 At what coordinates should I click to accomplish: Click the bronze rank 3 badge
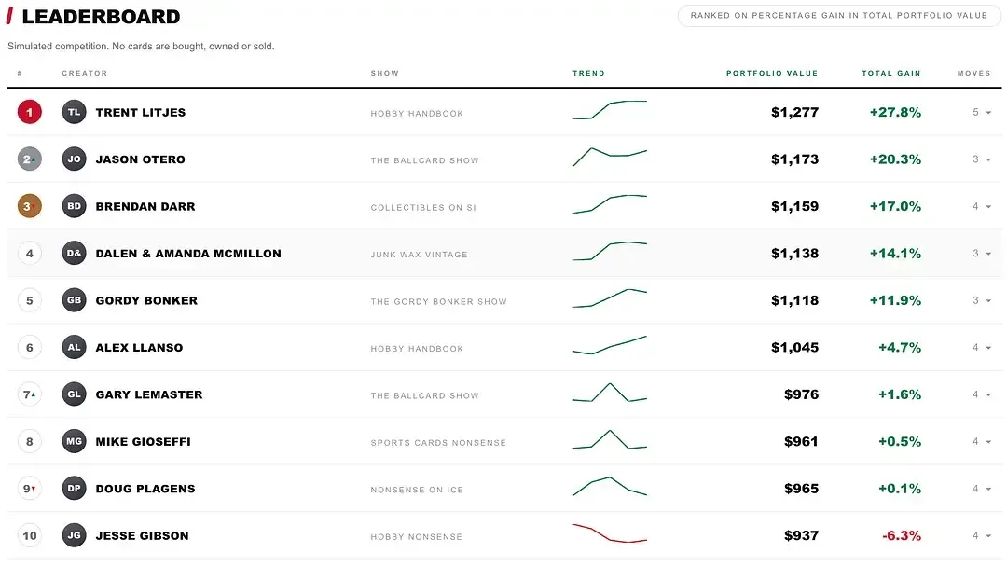tap(30, 206)
